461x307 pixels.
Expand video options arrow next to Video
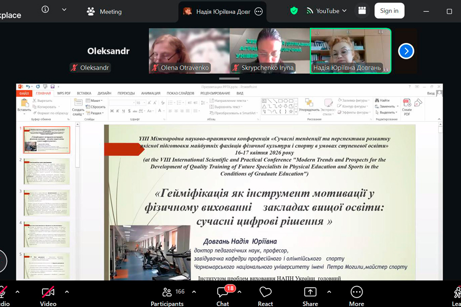coord(67,292)
